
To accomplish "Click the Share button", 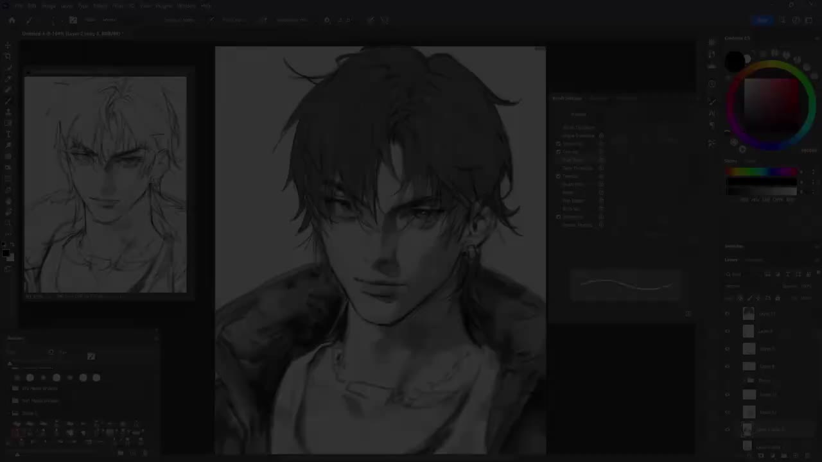I will (x=762, y=20).
